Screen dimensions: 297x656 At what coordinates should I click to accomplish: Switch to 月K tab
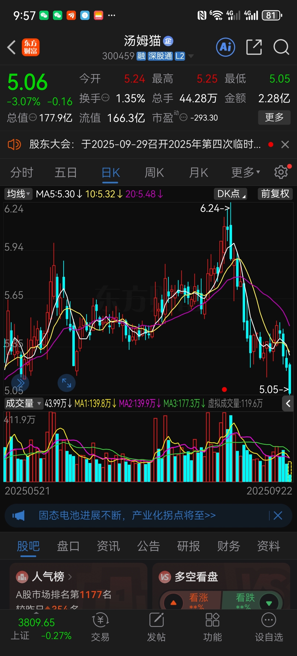[x=199, y=172]
